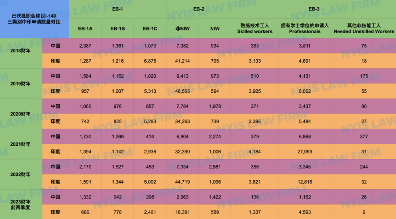Click the cell with value 8,002
This screenshot has height=219, width=396.
pyautogui.click(x=305, y=91)
